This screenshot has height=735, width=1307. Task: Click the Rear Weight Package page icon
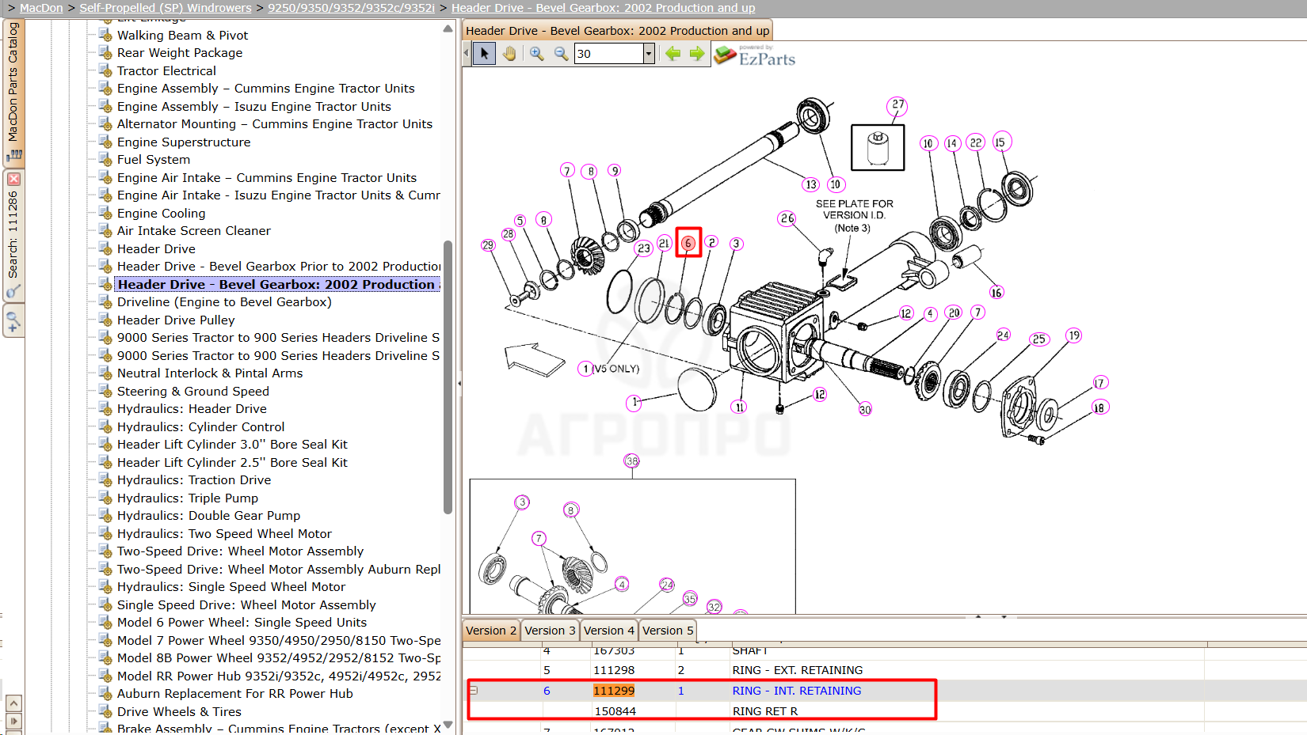click(105, 53)
